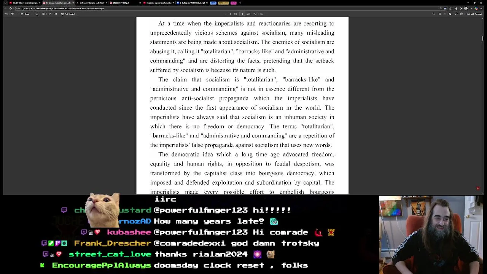
Task: Toggle the two-page view icon
Action: coord(261,14)
